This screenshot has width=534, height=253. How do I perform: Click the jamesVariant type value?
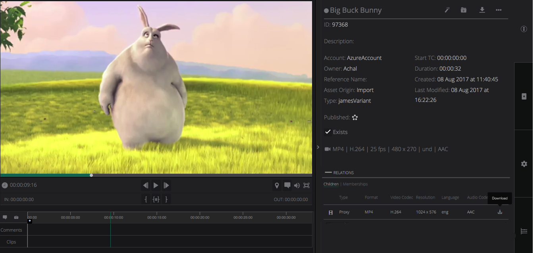[x=355, y=101]
